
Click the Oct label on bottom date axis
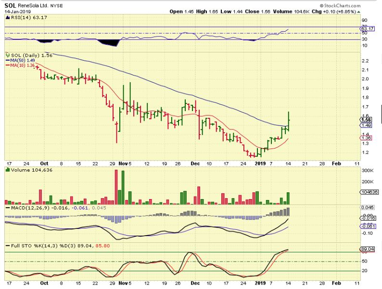click(44, 283)
